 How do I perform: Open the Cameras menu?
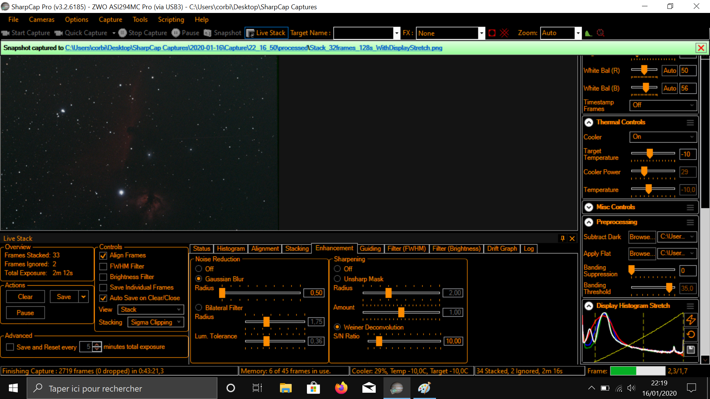41,20
